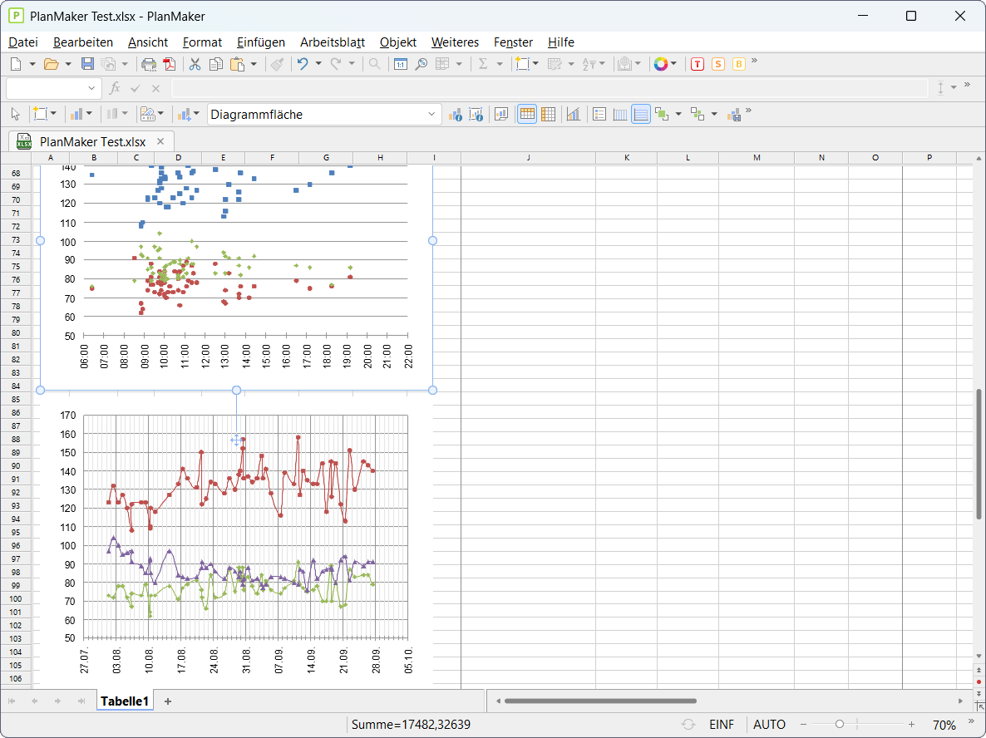This screenshot has width=986, height=738.
Task: Click the sum sigma icon
Action: click(x=483, y=64)
